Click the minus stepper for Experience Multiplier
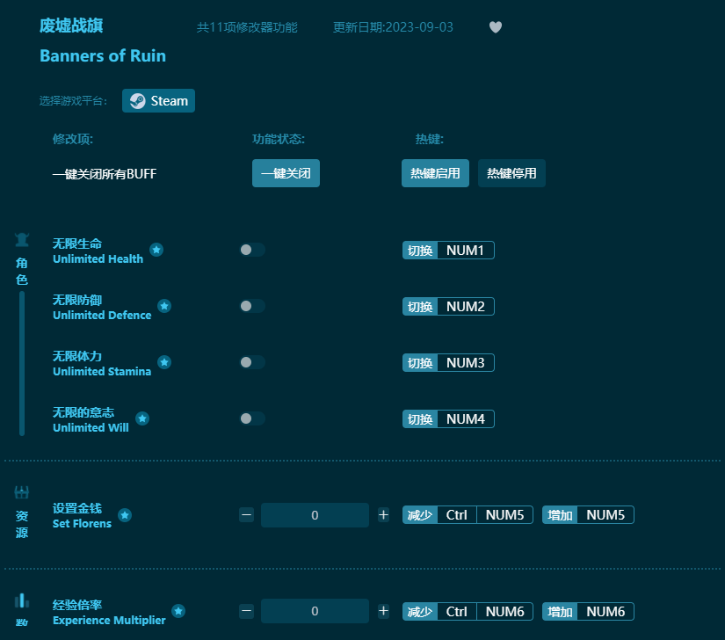Screen dimensions: 725x640 click(246, 611)
